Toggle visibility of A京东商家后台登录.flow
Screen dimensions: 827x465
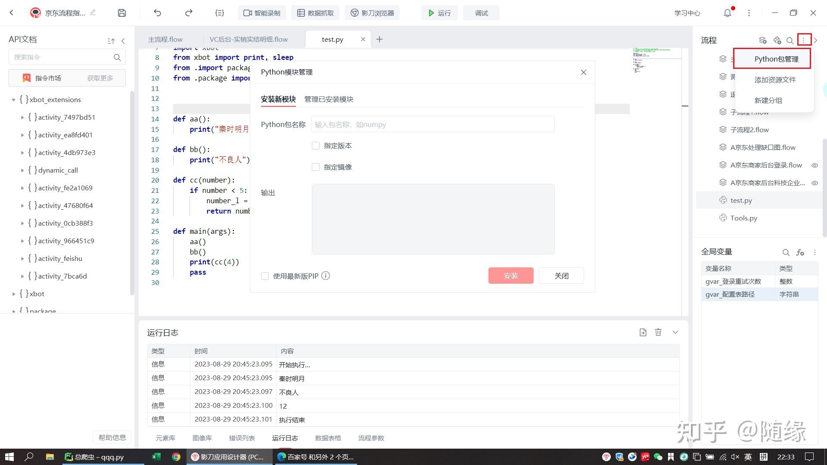814,165
